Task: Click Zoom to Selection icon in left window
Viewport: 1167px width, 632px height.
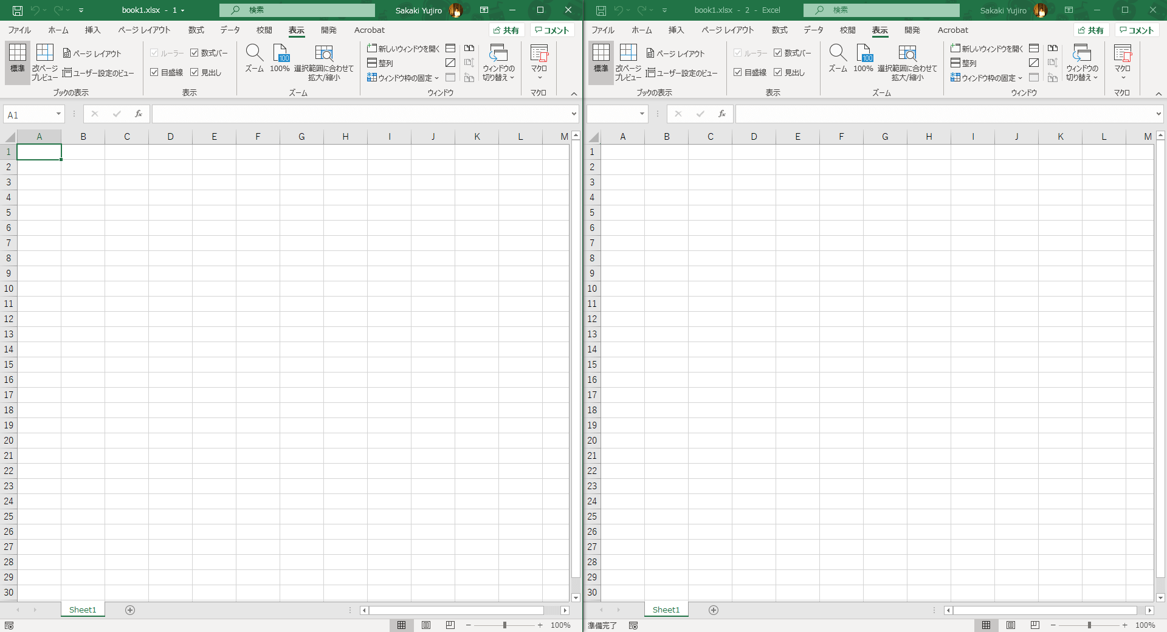Action: pos(323,53)
